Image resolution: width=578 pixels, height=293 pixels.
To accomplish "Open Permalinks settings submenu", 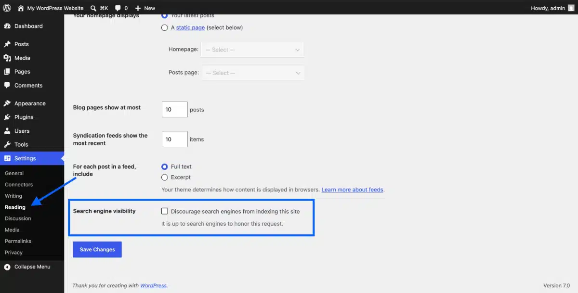I will tap(18, 241).
